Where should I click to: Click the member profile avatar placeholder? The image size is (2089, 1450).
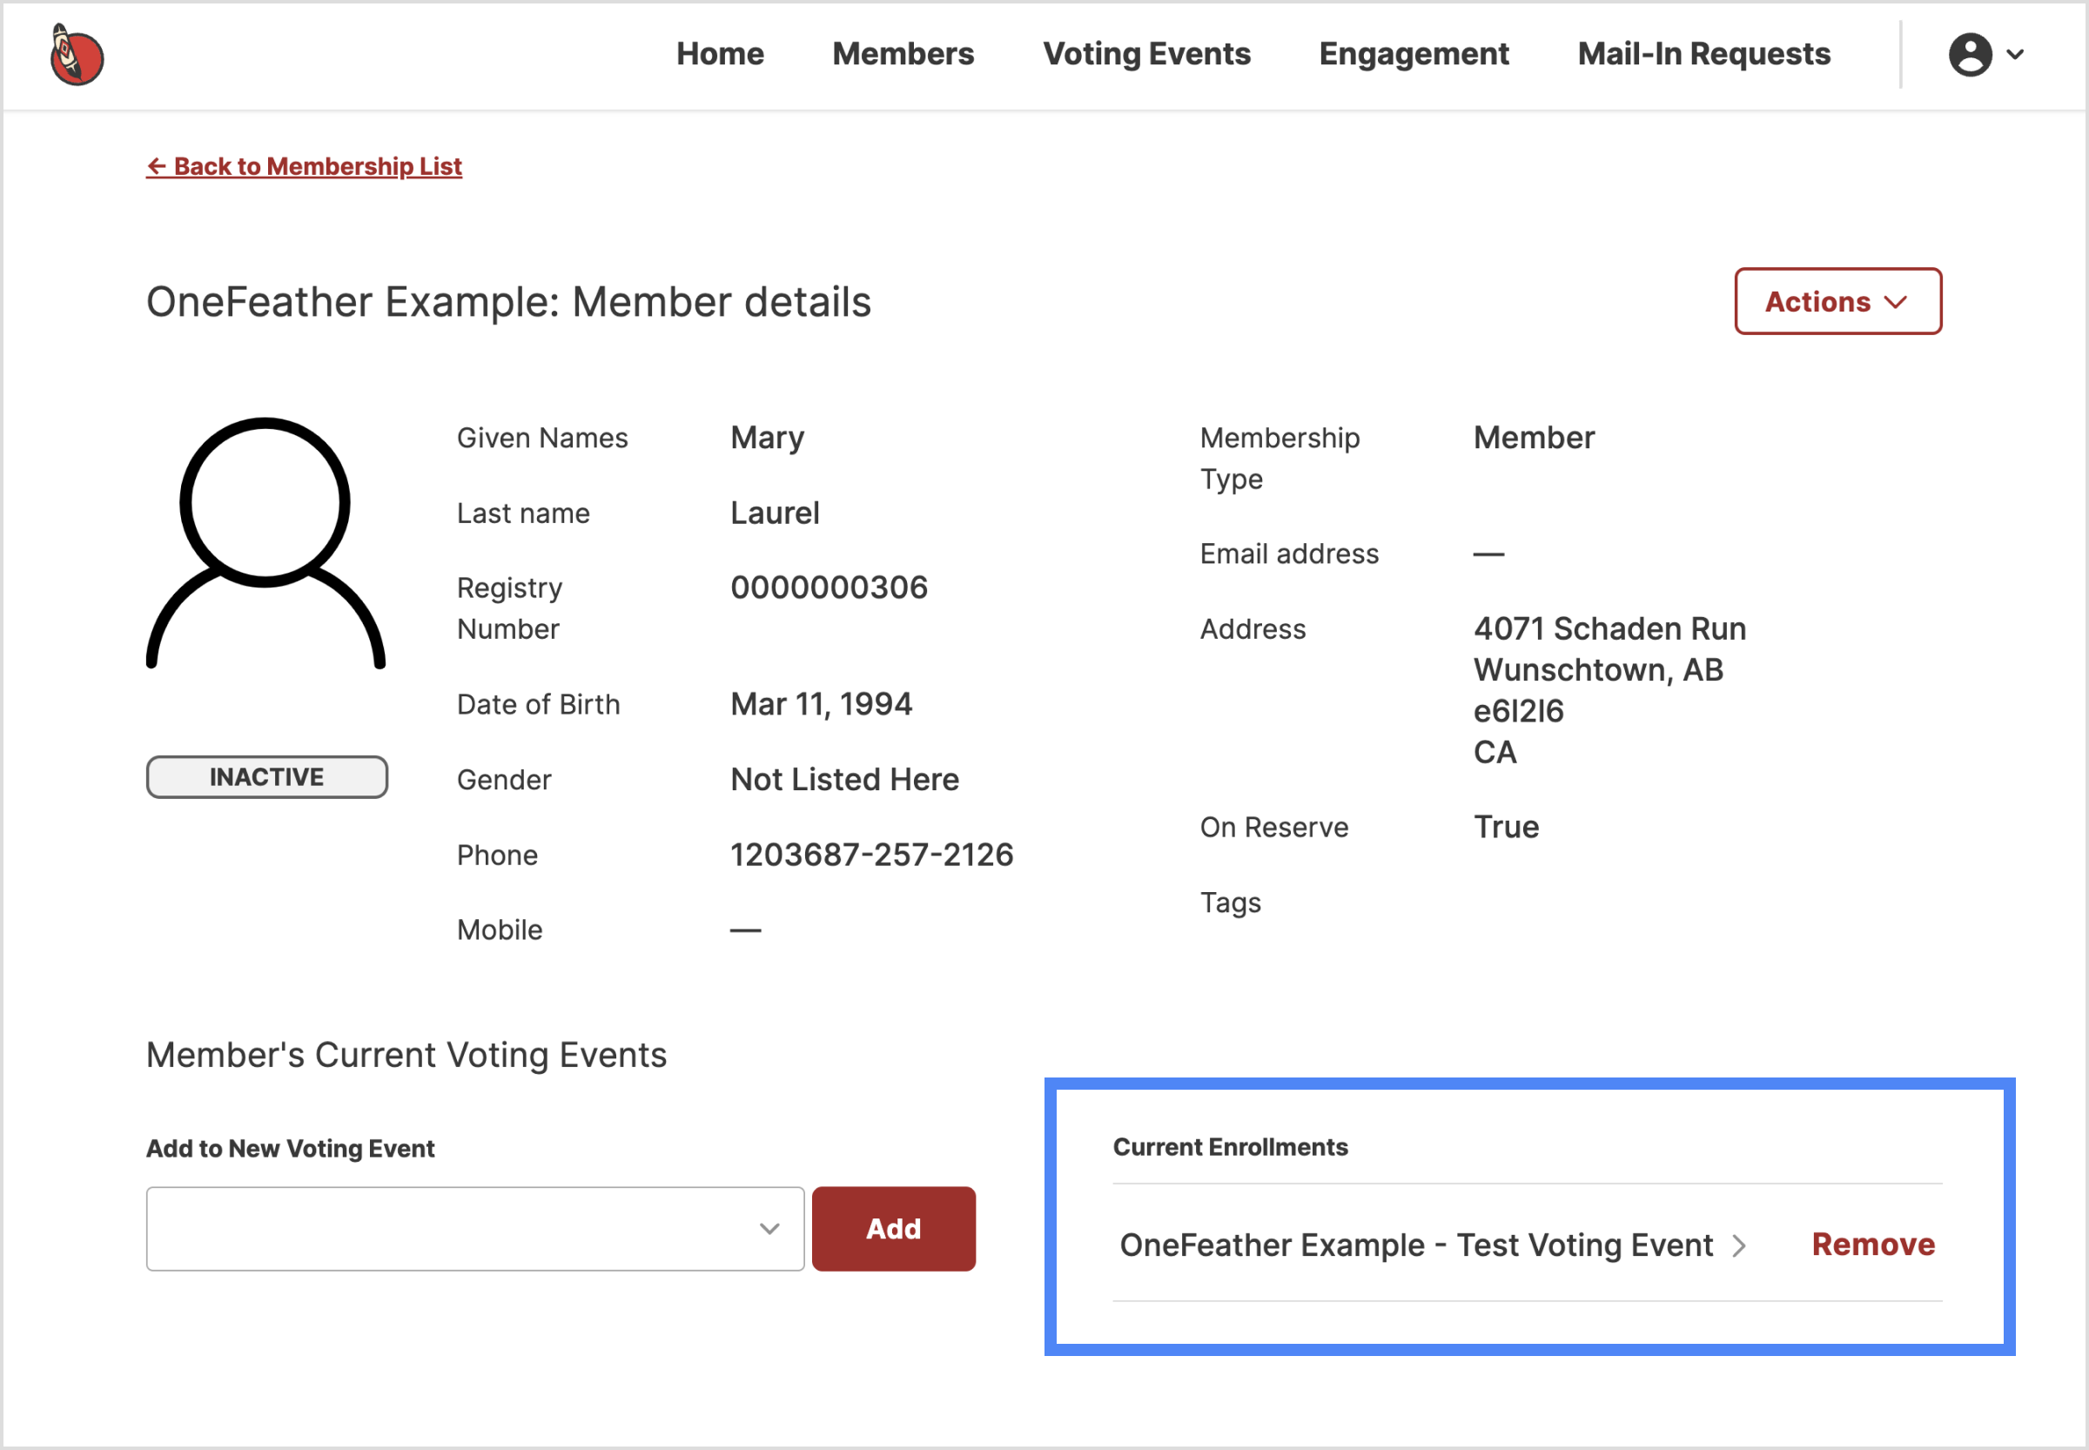click(x=265, y=543)
